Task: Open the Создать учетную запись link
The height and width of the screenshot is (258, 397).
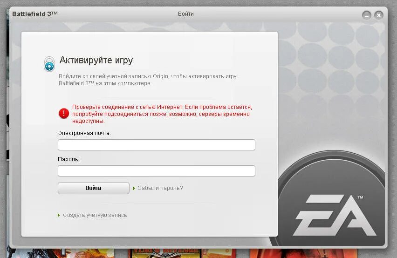Action: (x=95, y=215)
